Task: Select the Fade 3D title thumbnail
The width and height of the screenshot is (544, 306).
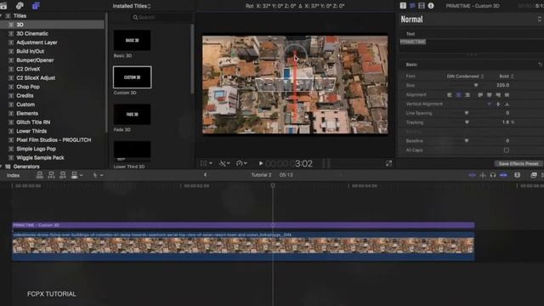Action: point(133,114)
